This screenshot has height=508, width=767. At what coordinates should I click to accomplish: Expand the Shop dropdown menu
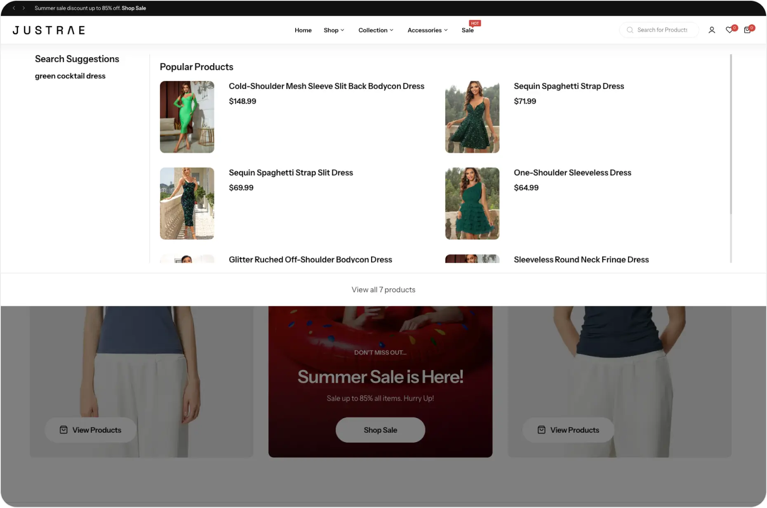pyautogui.click(x=334, y=30)
